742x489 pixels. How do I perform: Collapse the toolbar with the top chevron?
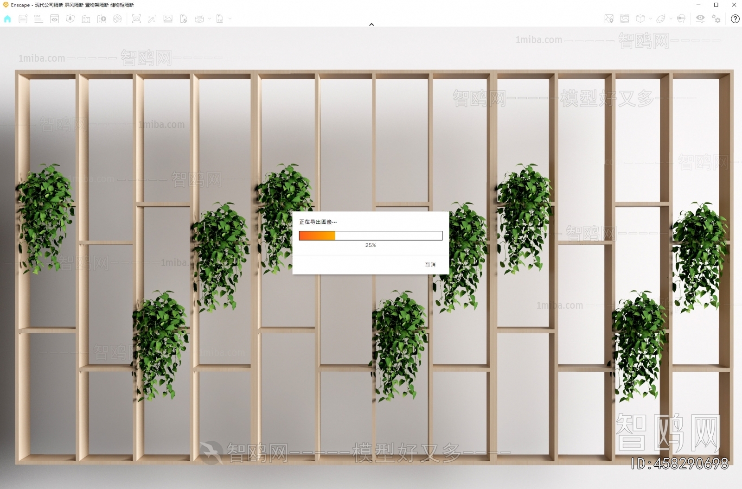pyautogui.click(x=371, y=24)
